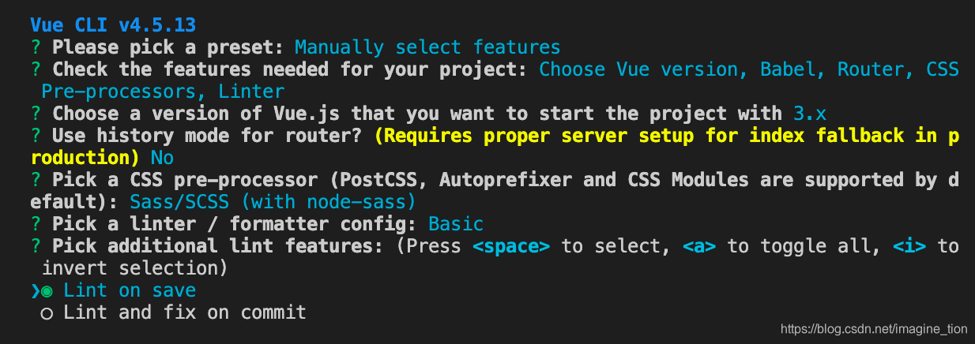975x344 pixels.
Task: Click the <space> key hint
Action: point(511,246)
